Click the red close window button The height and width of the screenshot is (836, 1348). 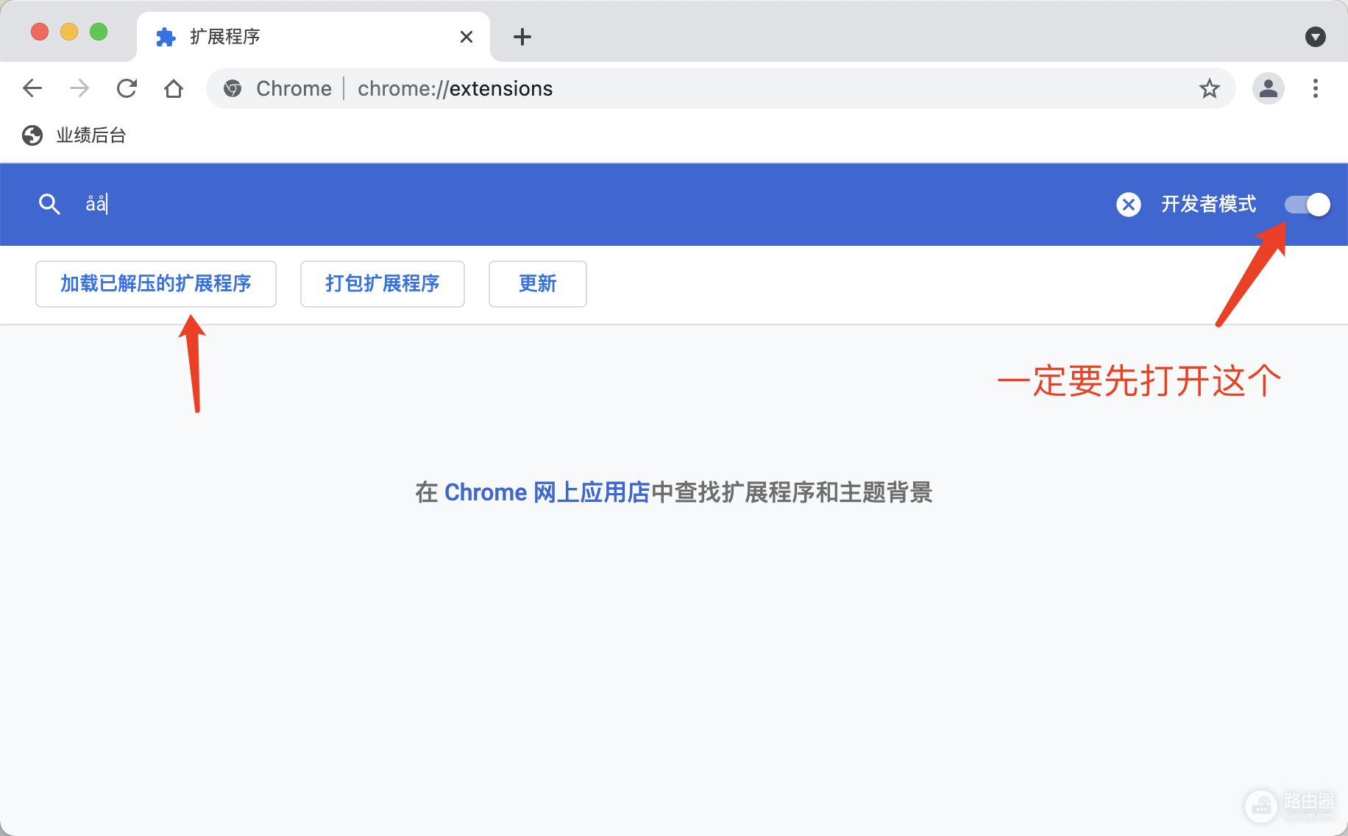(40, 32)
